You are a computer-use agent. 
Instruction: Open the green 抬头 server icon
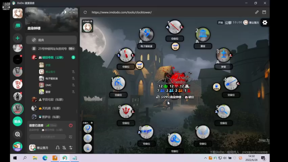(x=18, y=121)
